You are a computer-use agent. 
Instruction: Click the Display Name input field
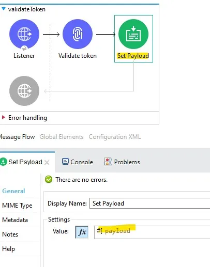149,203
